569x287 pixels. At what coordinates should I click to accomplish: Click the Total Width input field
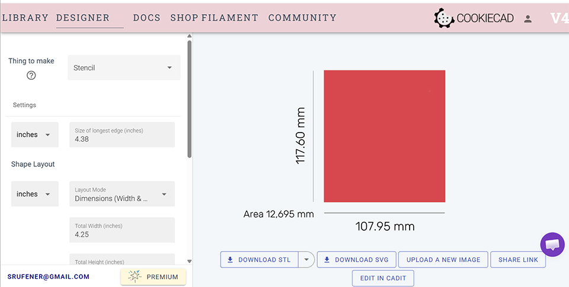tap(122, 234)
